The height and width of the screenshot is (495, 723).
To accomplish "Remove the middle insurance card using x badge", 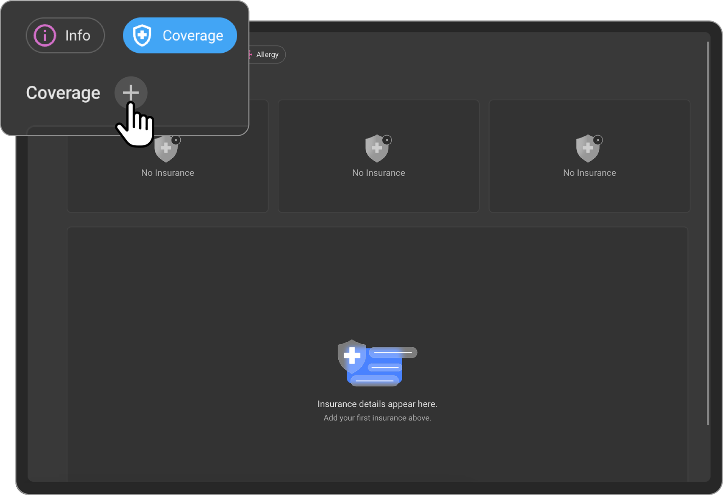I will pyautogui.click(x=387, y=140).
